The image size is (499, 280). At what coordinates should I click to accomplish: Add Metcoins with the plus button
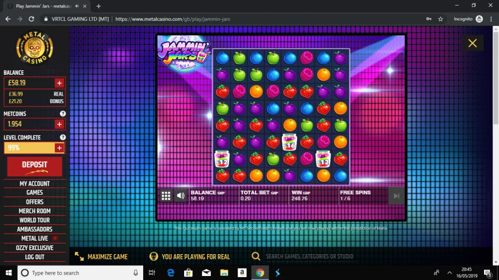click(59, 124)
